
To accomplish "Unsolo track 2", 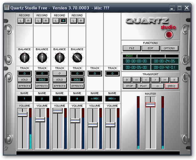I will 42,80.
